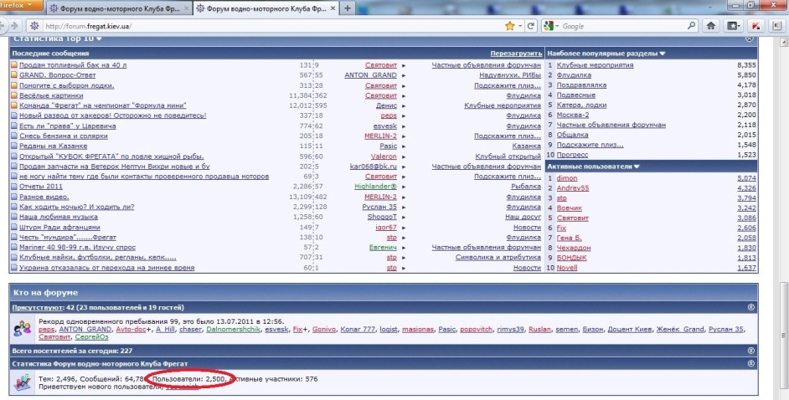Open online user popovitch profile
Screen dimensions: 789x400
476,329
